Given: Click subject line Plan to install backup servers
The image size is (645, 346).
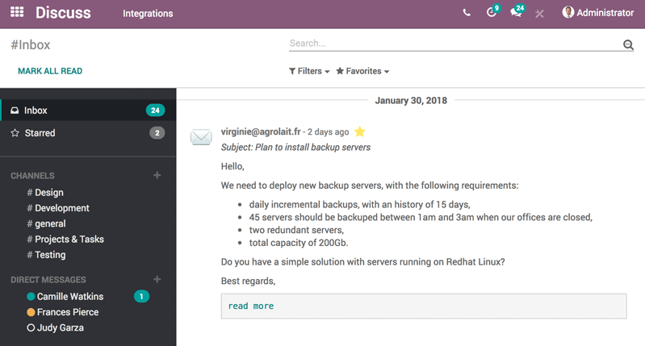Looking at the screenshot, I should 295,147.
